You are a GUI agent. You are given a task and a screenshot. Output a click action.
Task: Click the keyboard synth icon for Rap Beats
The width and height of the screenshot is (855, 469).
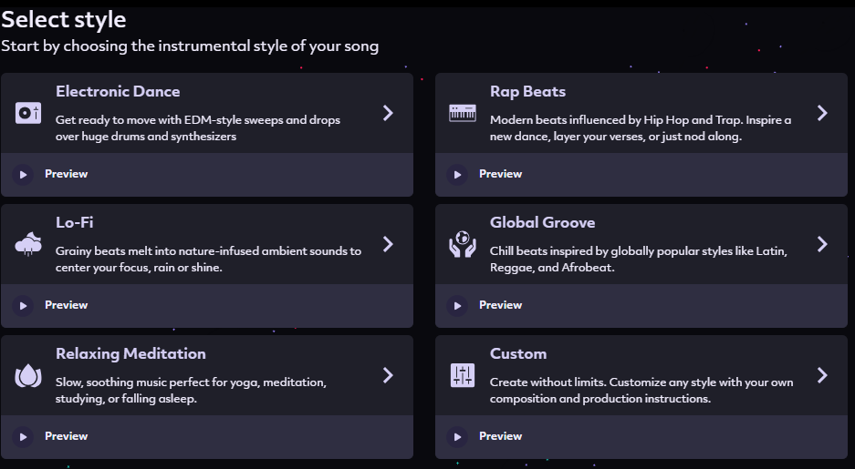pyautogui.click(x=463, y=113)
